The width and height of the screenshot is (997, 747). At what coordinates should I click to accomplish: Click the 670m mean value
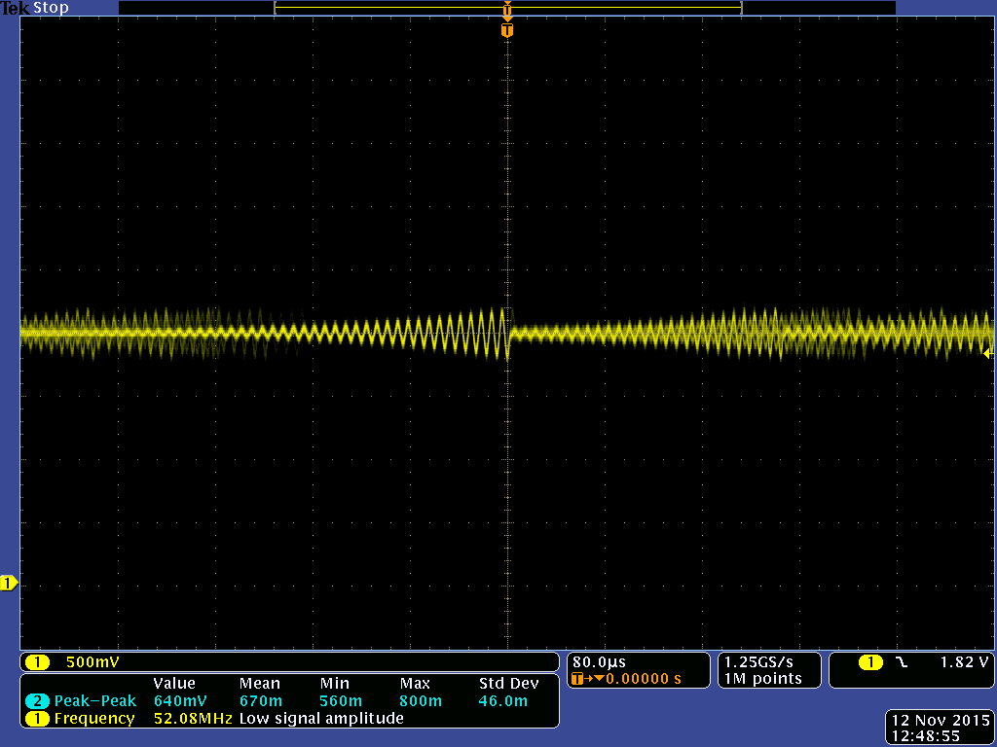pos(261,701)
